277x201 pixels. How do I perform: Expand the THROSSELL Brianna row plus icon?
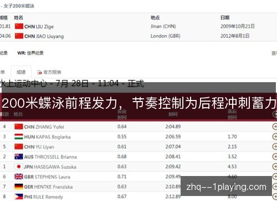(x=275, y=157)
